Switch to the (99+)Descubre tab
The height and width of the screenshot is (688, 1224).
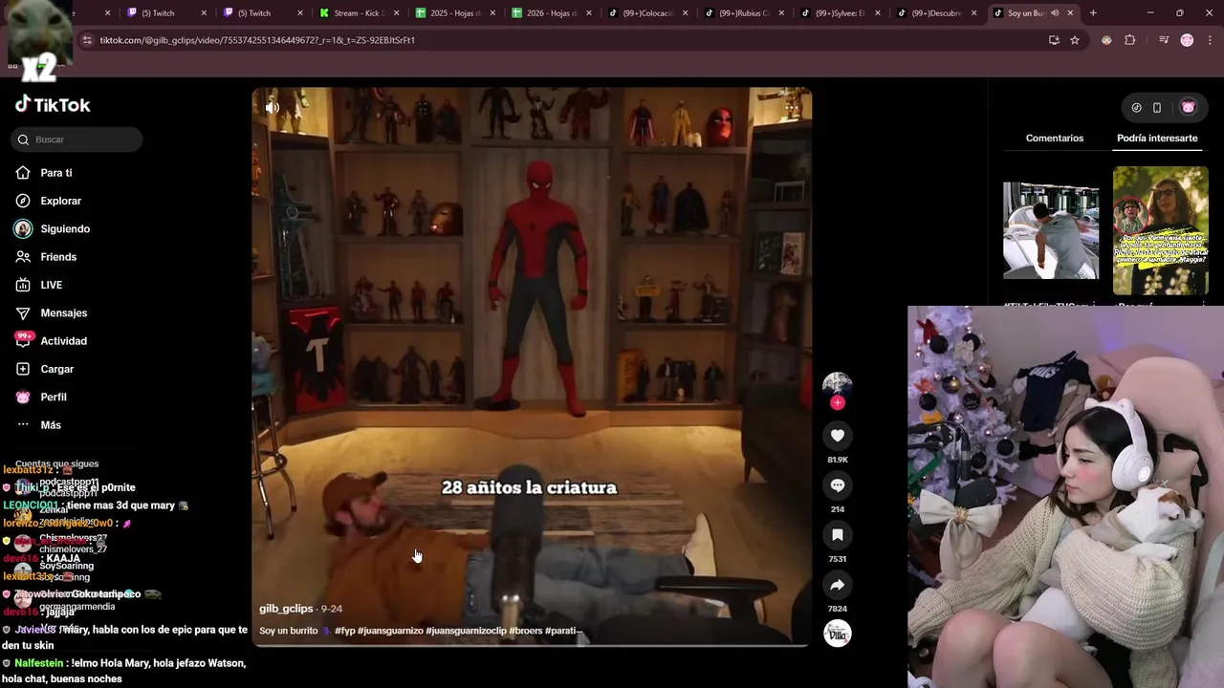click(x=935, y=13)
